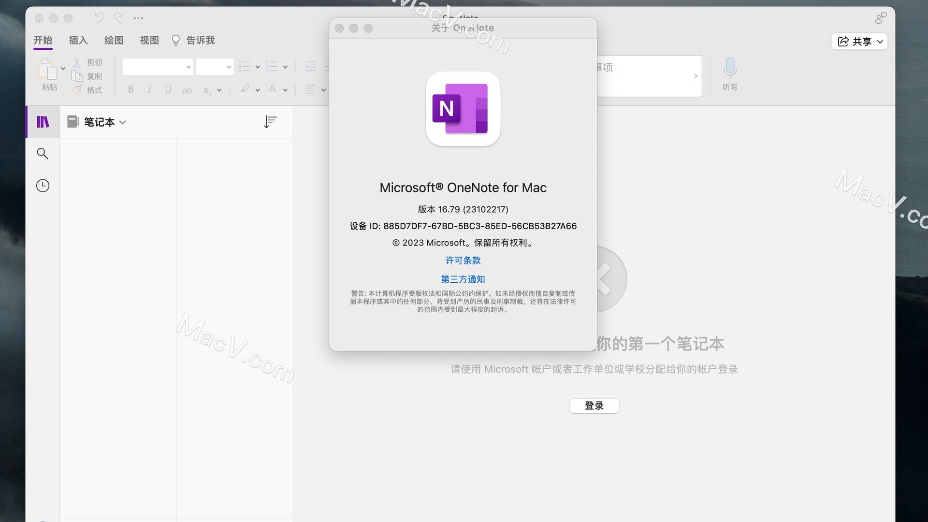Screen dimensions: 928x522
Task: Toggle italic formatting
Action: tap(149, 89)
